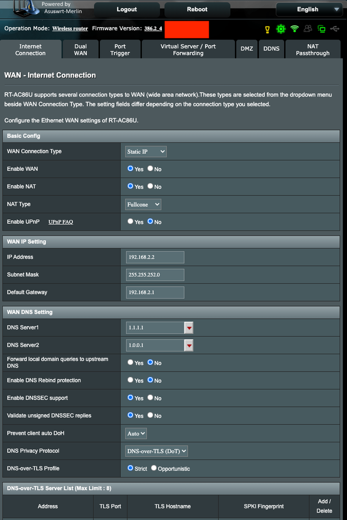Image resolution: width=347 pixels, height=520 pixels.
Task: Click the WAN IP Address input field
Action: click(x=155, y=257)
